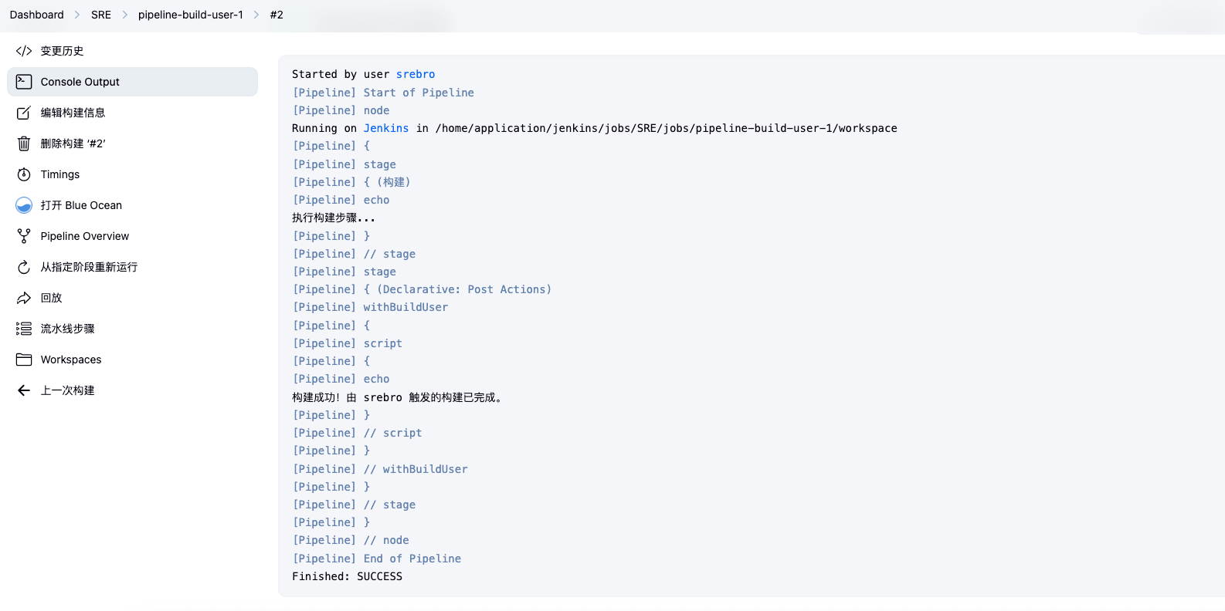Expand the chevron after Dashboard breadcrumb
Viewport: 1225px width, 611px height.
coord(77,15)
